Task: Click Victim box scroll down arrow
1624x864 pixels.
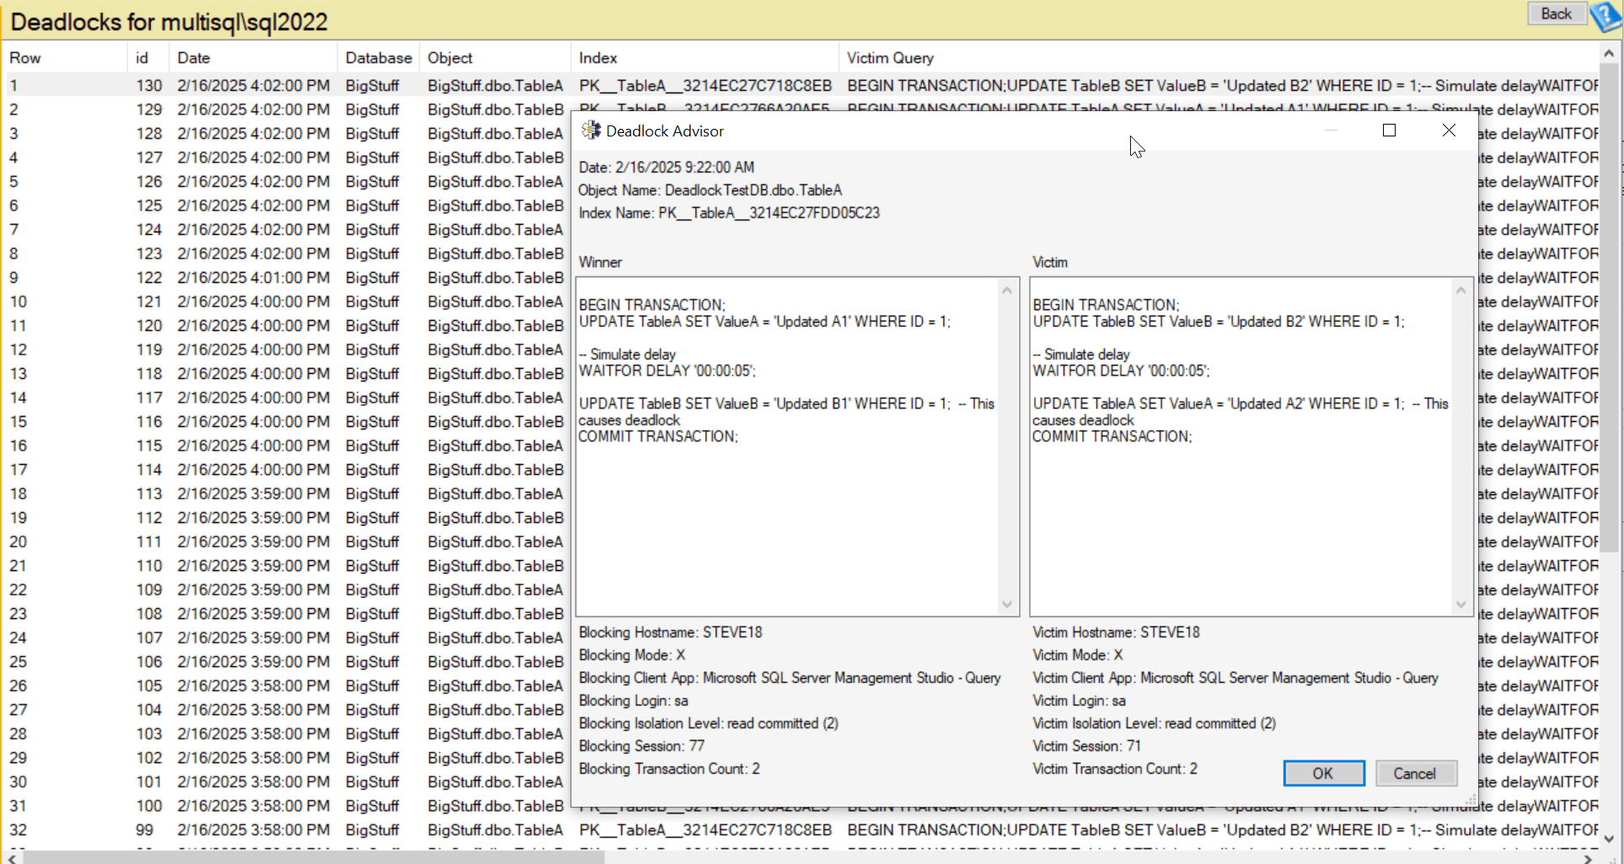Action: (1461, 604)
